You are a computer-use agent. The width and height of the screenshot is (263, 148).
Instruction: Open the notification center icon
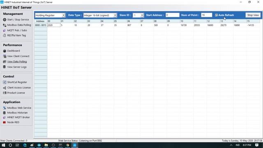(x=257, y=145)
